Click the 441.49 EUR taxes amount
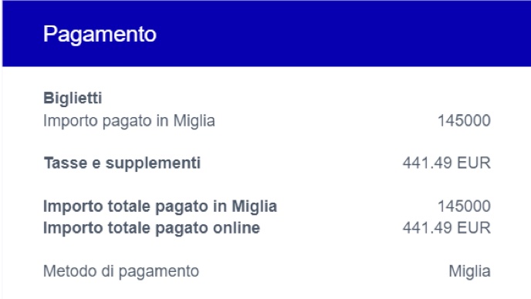 (x=446, y=163)
